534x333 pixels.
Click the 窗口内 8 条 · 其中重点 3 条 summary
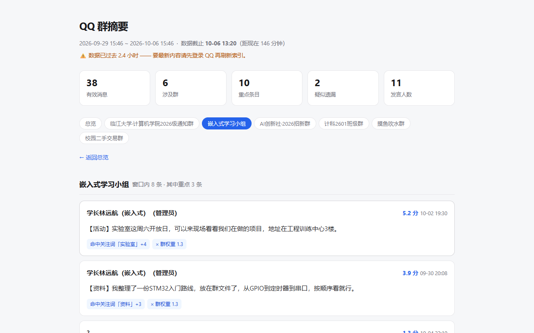pos(167,184)
